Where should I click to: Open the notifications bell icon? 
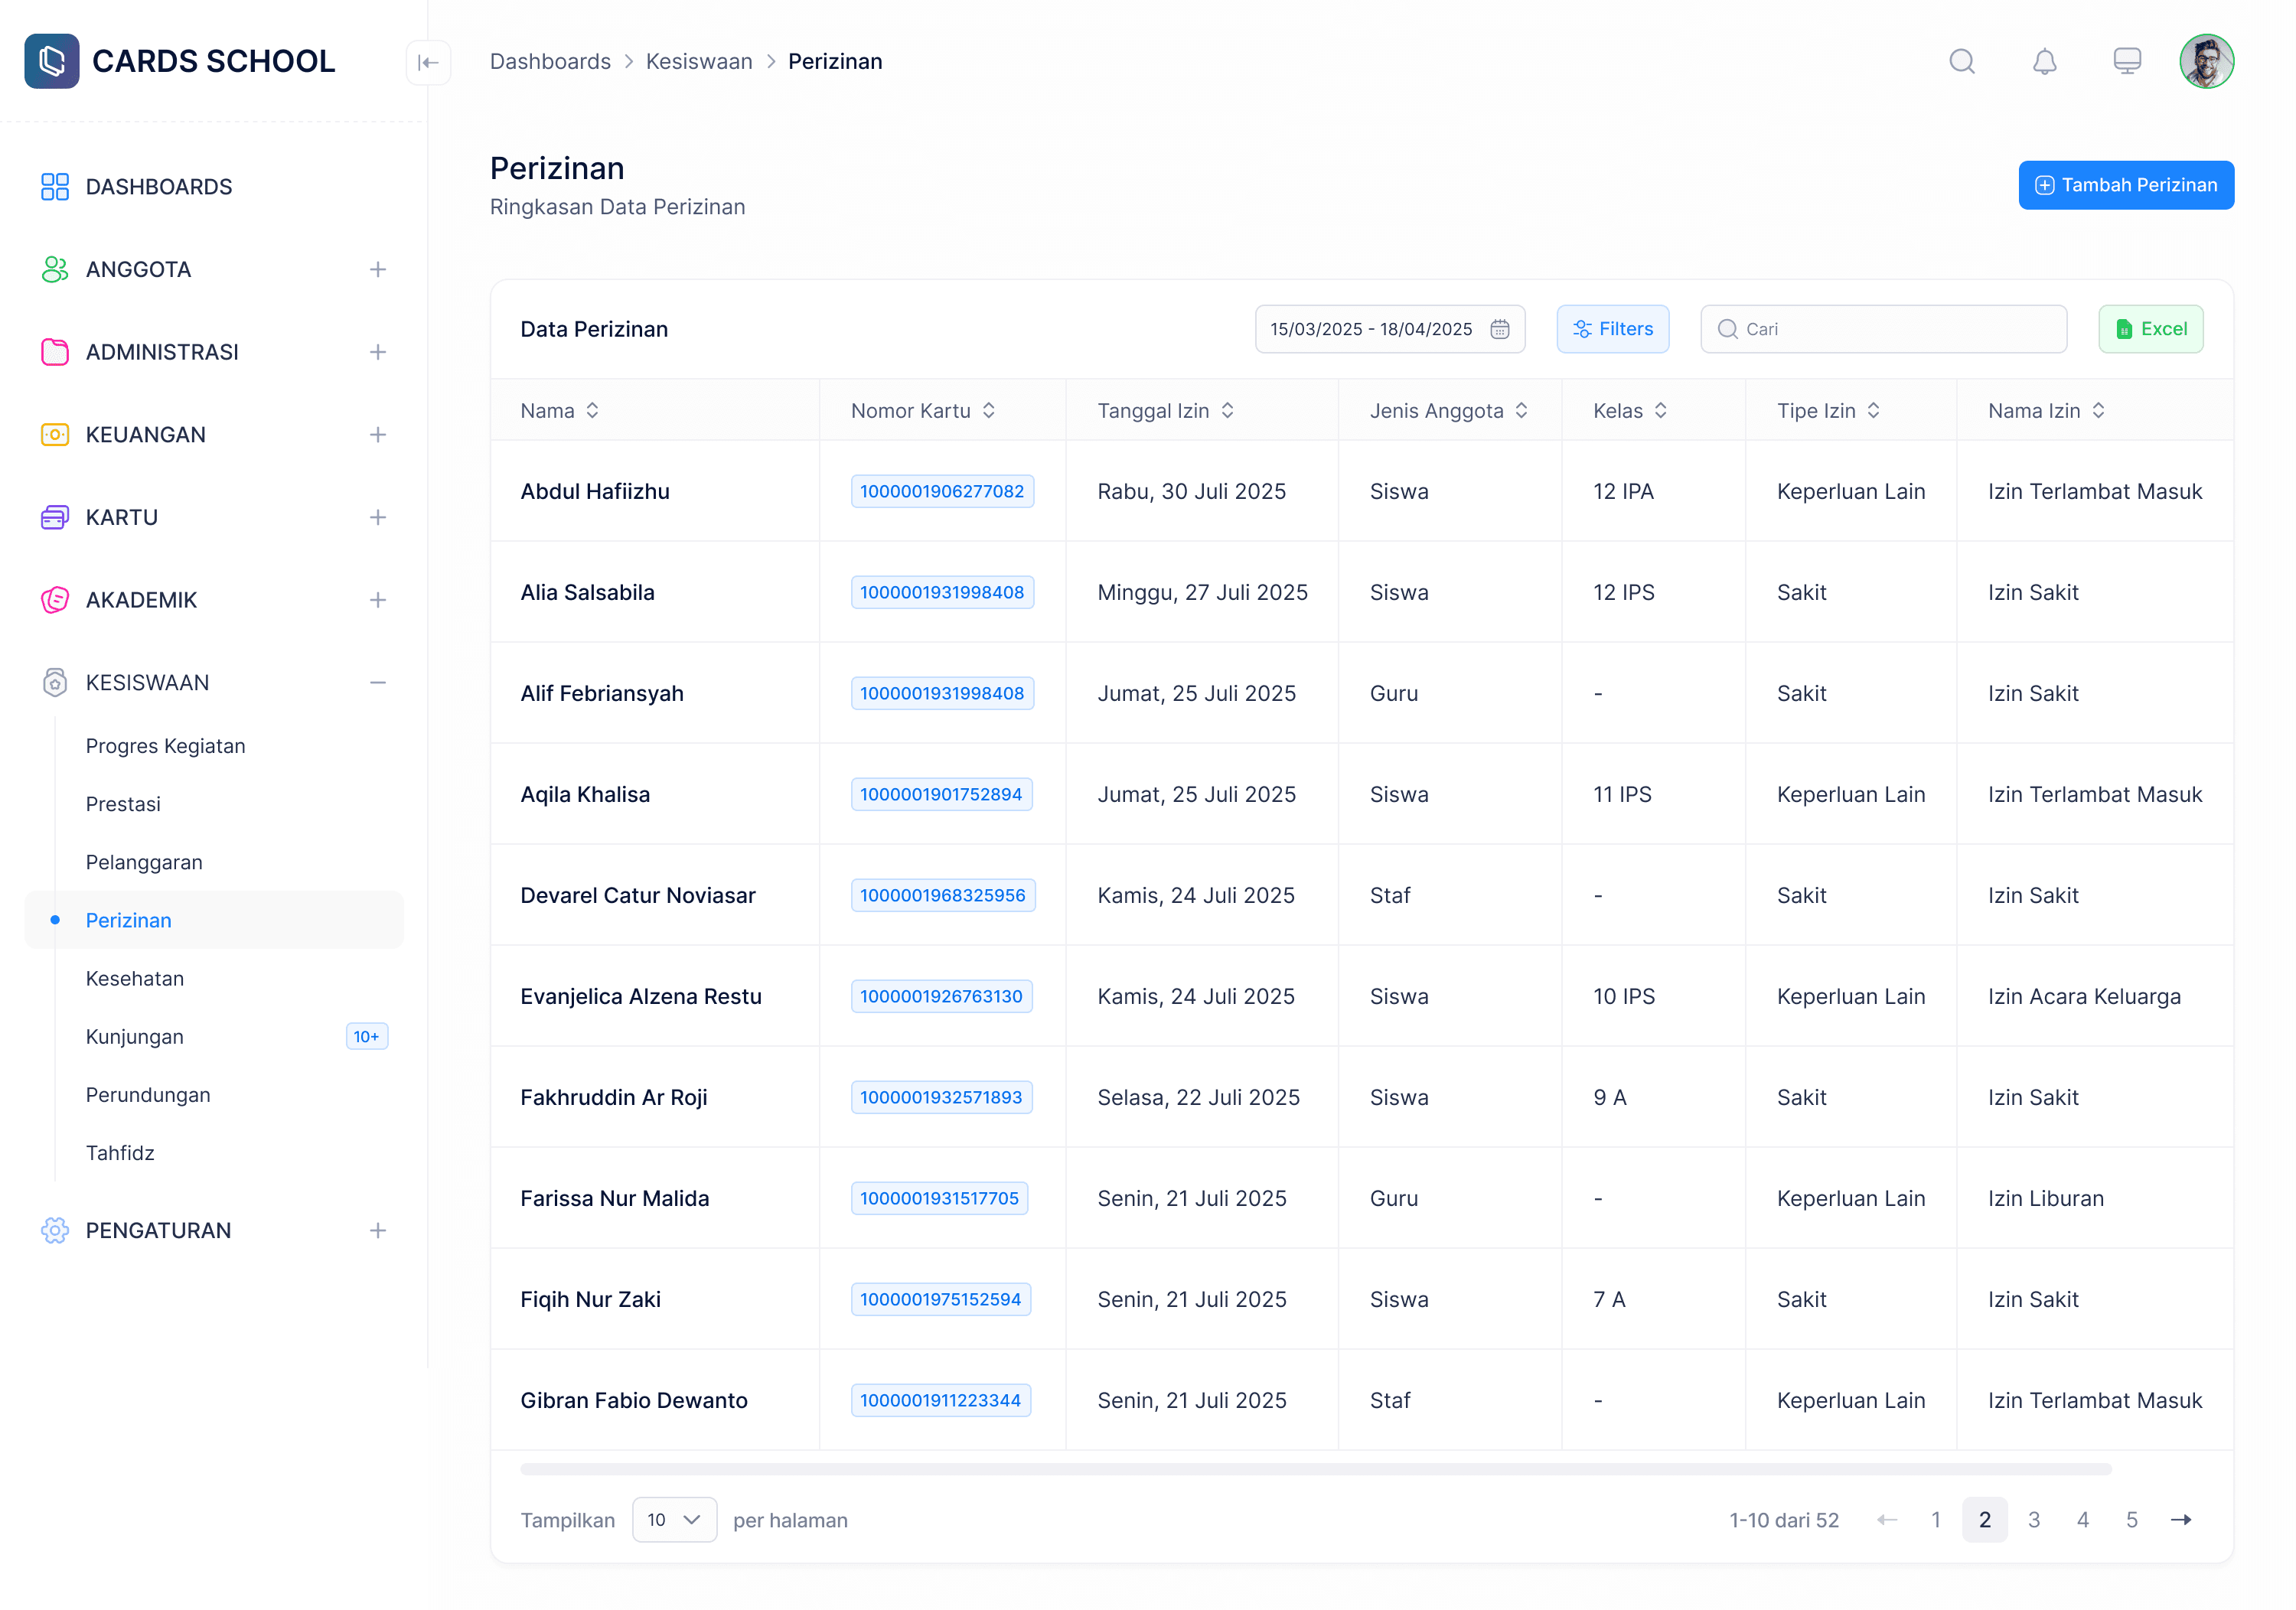point(2044,62)
